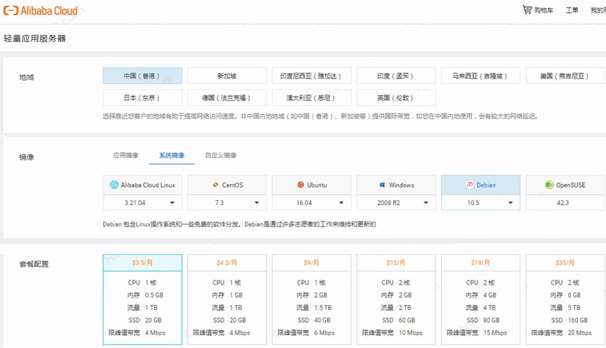Select the $19/月 plan card
Viewport: 606px width, 348px height.
480,299
